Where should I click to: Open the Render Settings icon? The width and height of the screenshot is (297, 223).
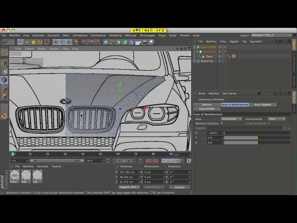[x=97, y=42]
